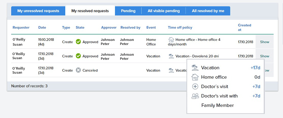Show the approved Vacation request details
Image resolution: width=283 pixels, height=118 pixels.
tap(264, 56)
